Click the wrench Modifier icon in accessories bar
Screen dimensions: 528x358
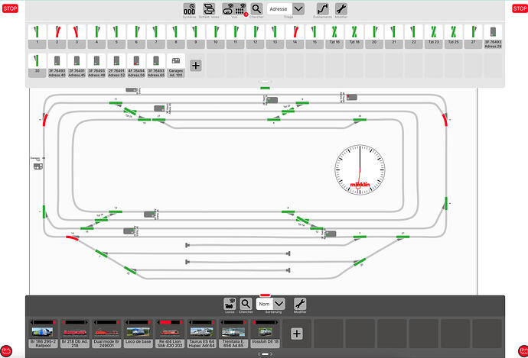click(x=342, y=9)
